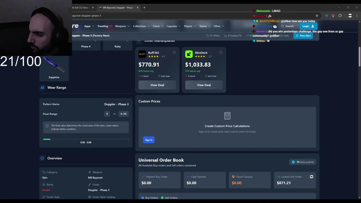Click the float range progress bar
The image size is (361, 203).
point(86,139)
